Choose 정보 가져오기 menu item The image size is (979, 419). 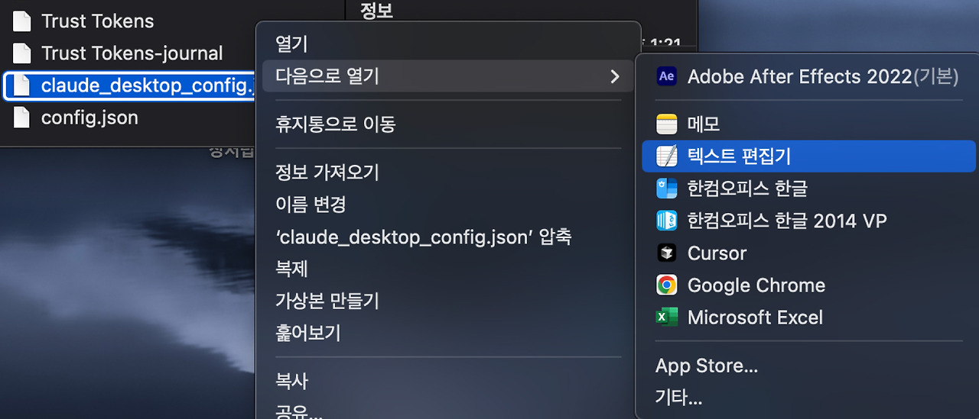(448, 172)
